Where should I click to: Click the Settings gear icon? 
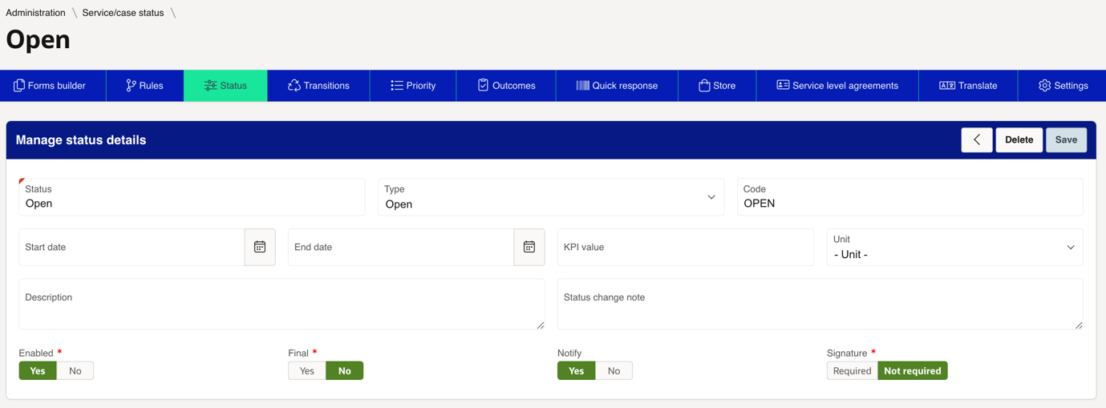tap(1044, 86)
